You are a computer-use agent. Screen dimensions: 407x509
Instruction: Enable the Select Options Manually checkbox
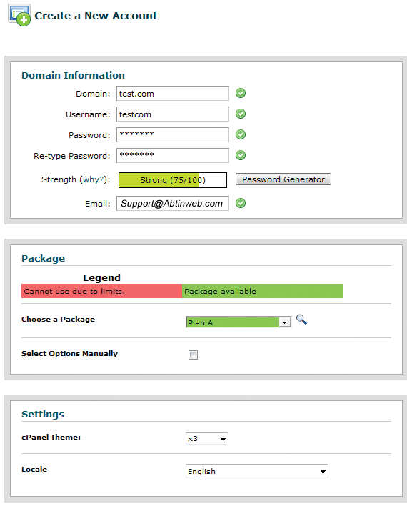[x=193, y=355]
